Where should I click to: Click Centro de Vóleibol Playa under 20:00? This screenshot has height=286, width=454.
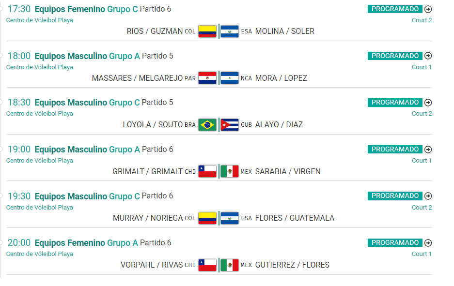pyautogui.click(x=40, y=254)
